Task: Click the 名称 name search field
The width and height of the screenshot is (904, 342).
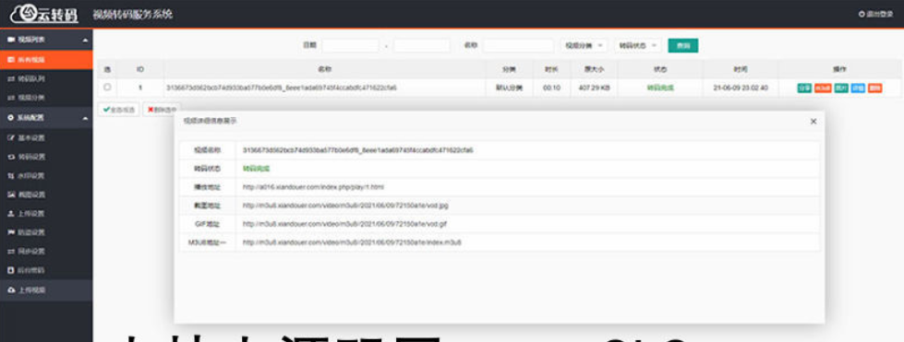Action: 518,45
